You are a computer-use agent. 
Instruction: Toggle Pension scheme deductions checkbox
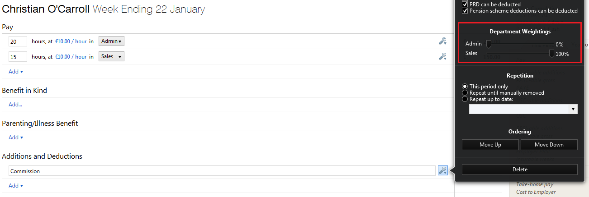465,11
